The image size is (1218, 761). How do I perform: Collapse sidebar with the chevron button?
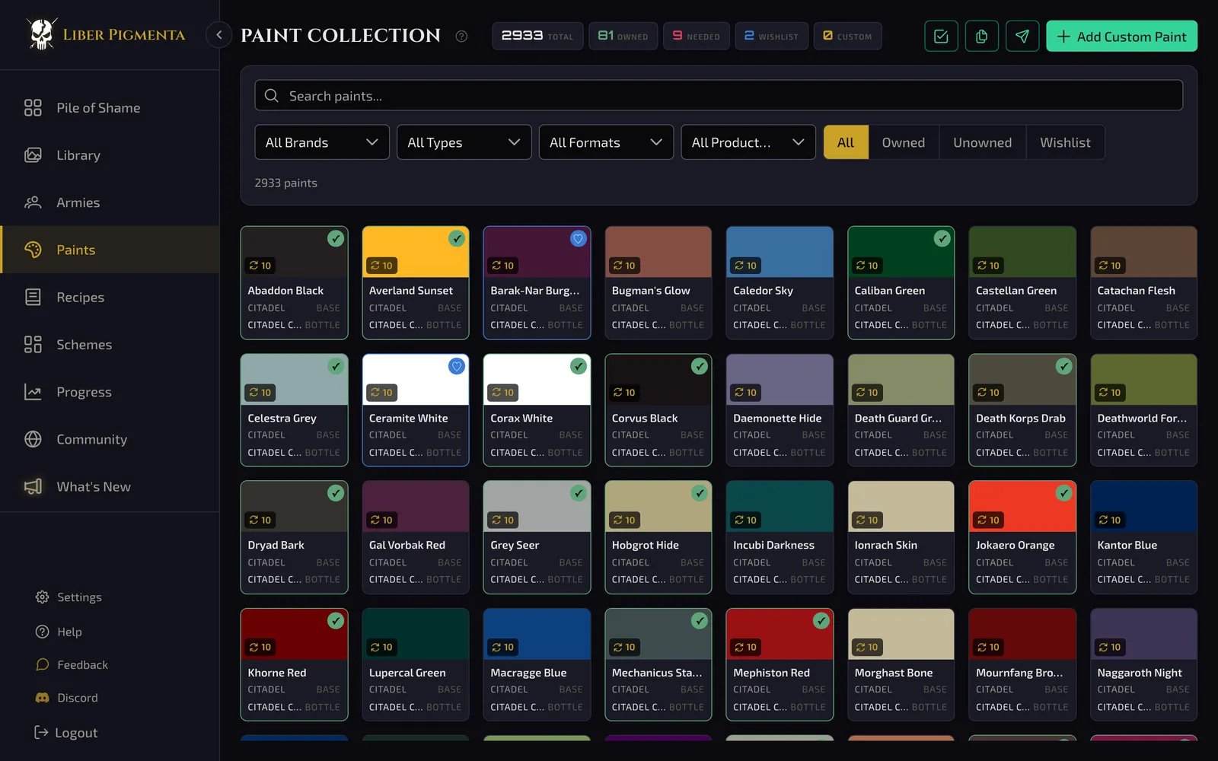[x=218, y=34]
